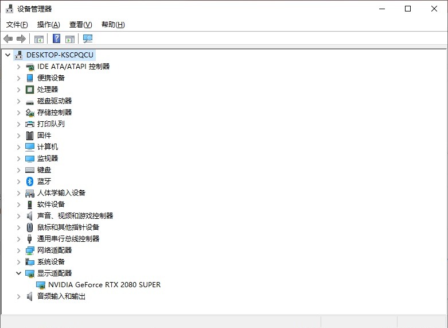Expand the 蓝牙 node
This screenshot has width=448, height=328.
tap(19, 182)
